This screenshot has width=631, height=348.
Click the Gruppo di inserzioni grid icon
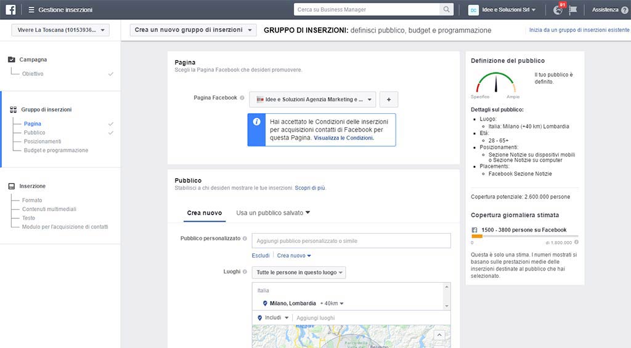(14, 109)
